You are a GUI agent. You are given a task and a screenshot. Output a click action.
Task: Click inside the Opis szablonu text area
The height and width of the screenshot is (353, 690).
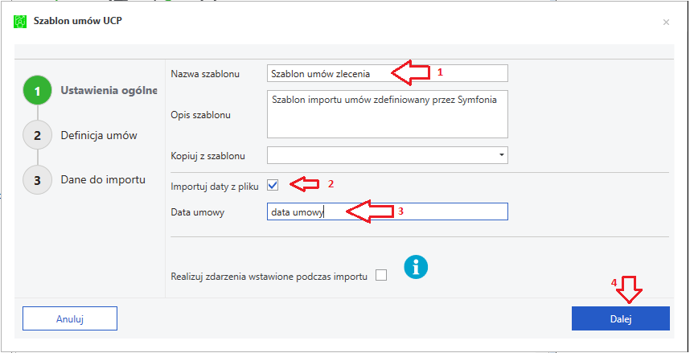point(388,114)
